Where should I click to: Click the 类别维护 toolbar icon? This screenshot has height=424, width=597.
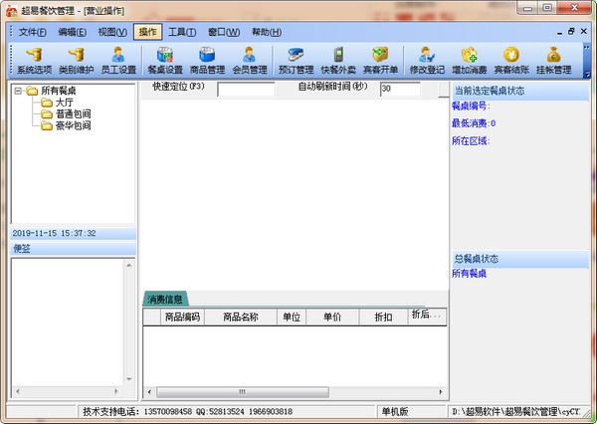pyautogui.click(x=77, y=61)
